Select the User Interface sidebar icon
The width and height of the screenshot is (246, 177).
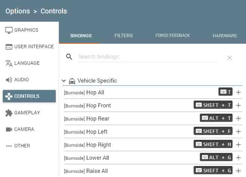coord(9,47)
